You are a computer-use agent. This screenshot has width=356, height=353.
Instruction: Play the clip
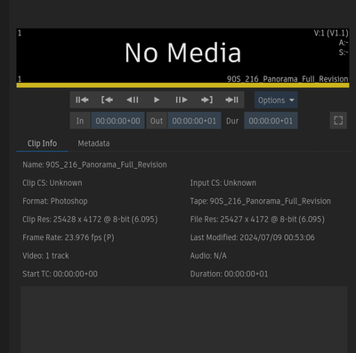(157, 100)
